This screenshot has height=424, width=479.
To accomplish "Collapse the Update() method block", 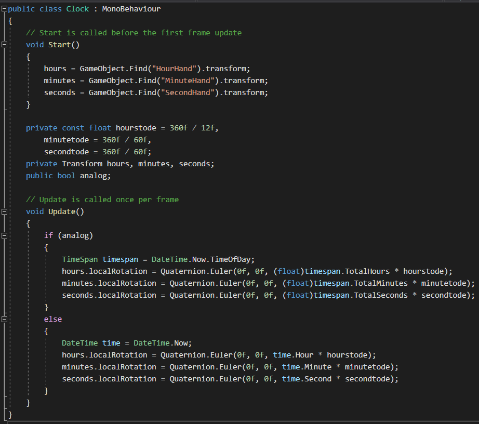I will pos(5,212).
